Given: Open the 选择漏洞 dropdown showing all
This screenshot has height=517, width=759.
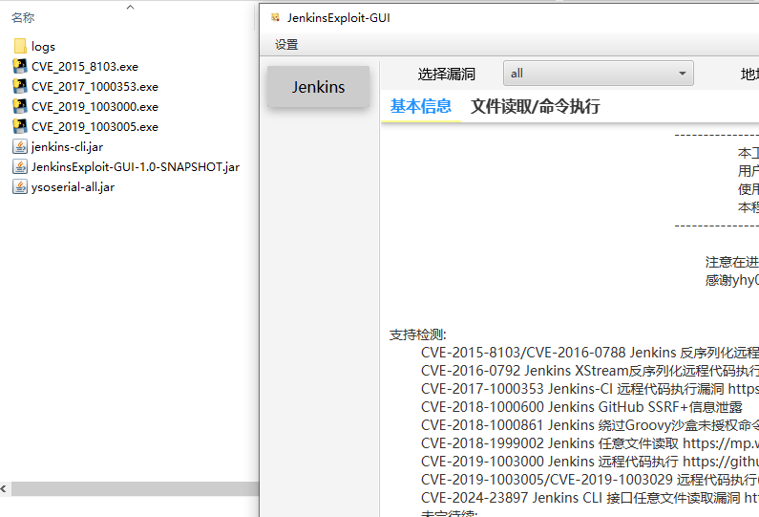Looking at the screenshot, I should [x=599, y=74].
